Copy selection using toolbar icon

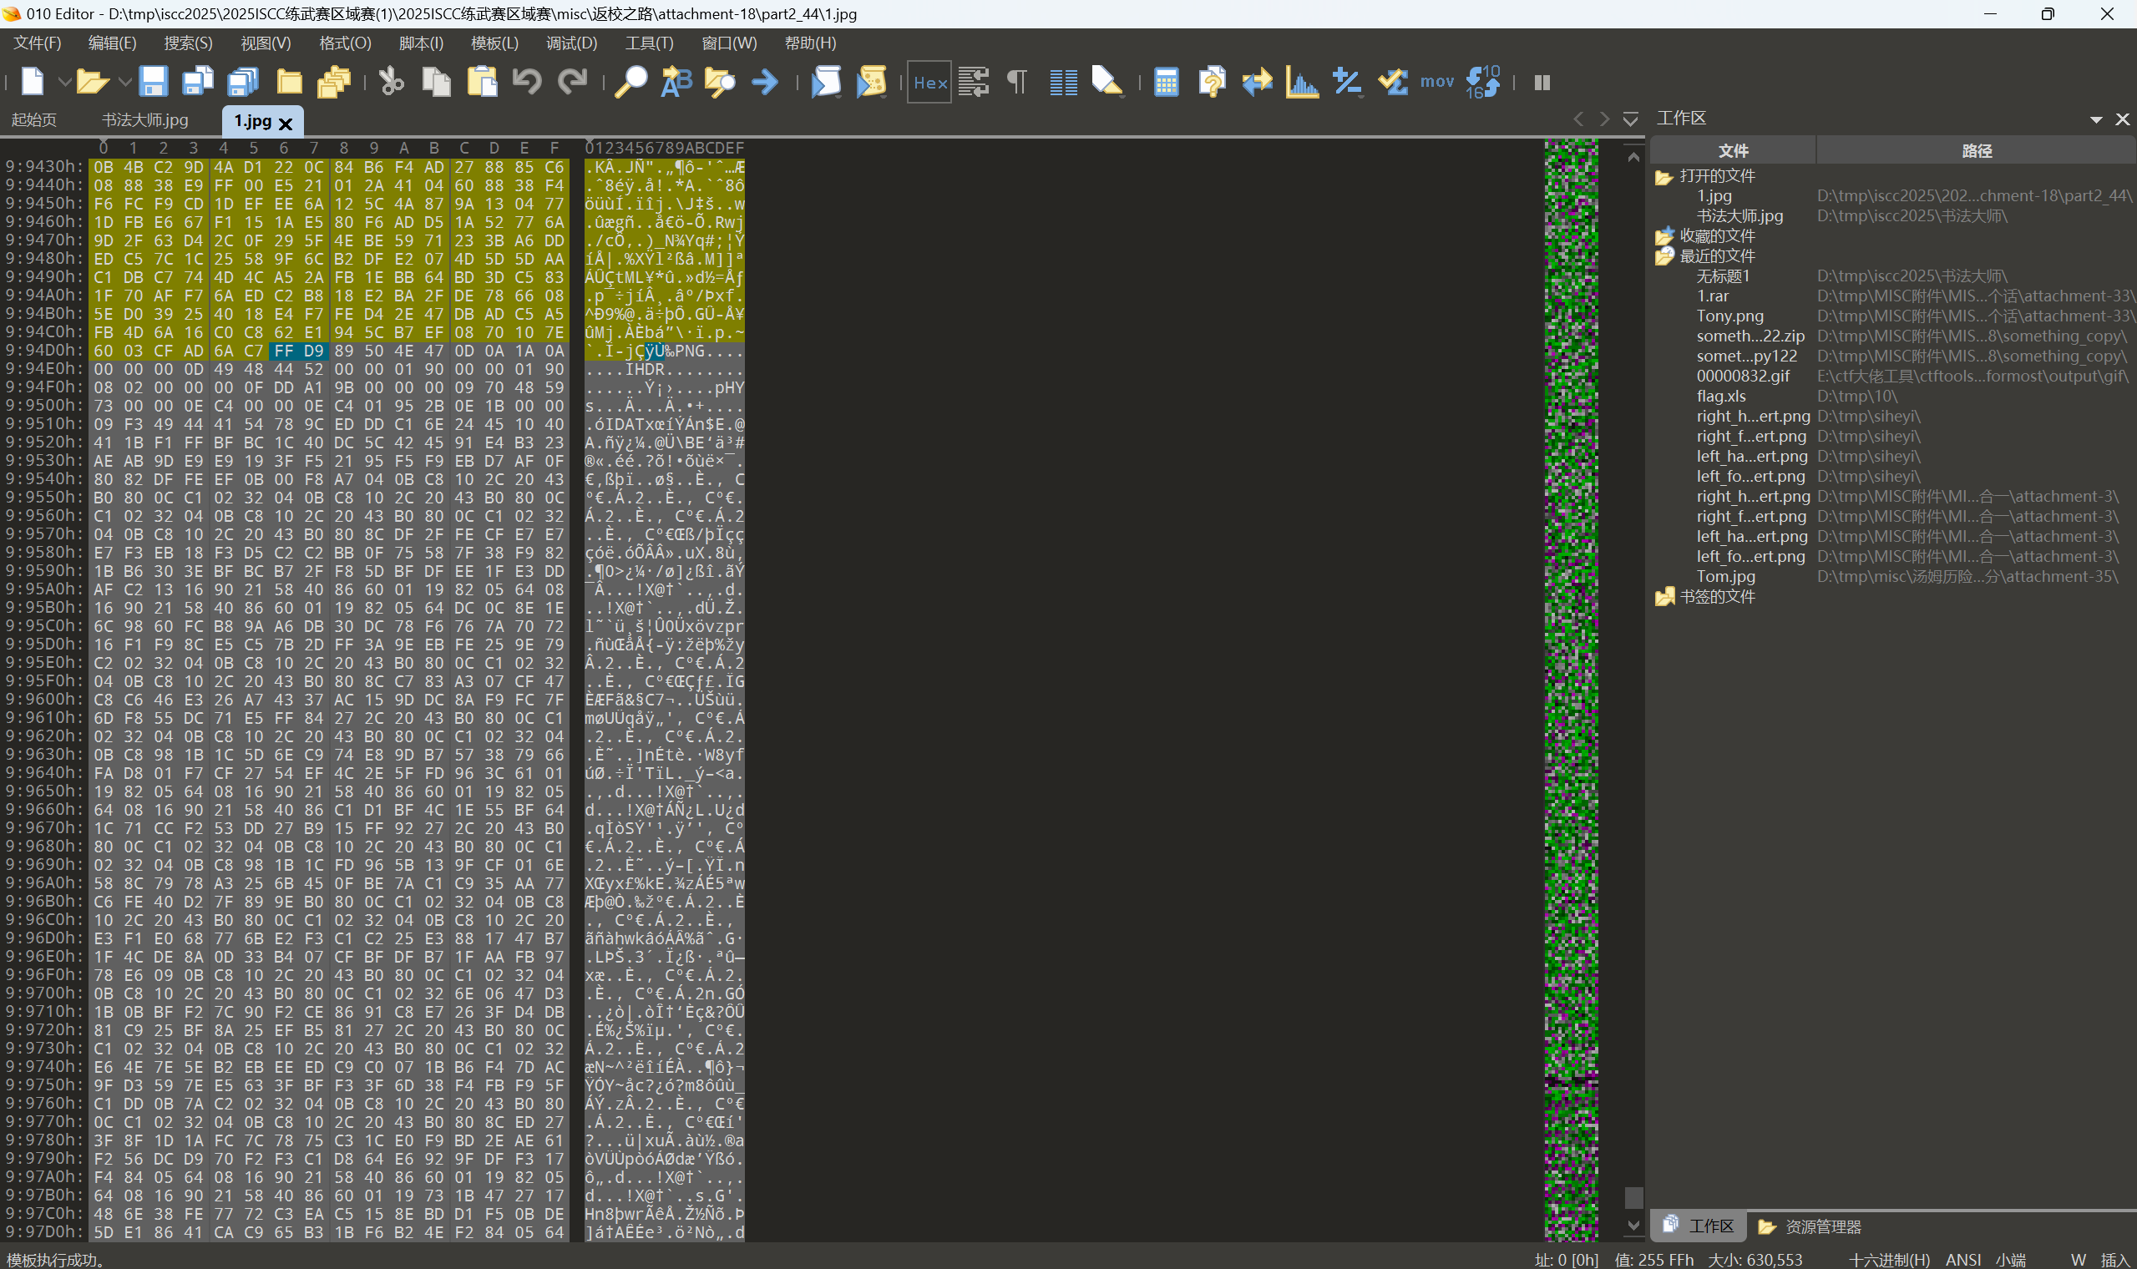(x=437, y=82)
